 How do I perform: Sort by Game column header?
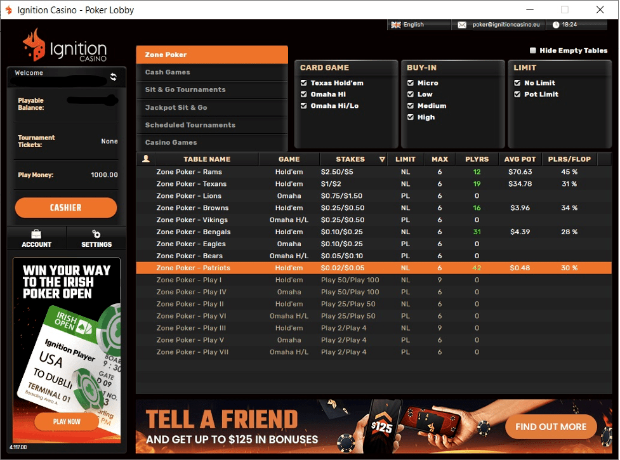coord(289,159)
